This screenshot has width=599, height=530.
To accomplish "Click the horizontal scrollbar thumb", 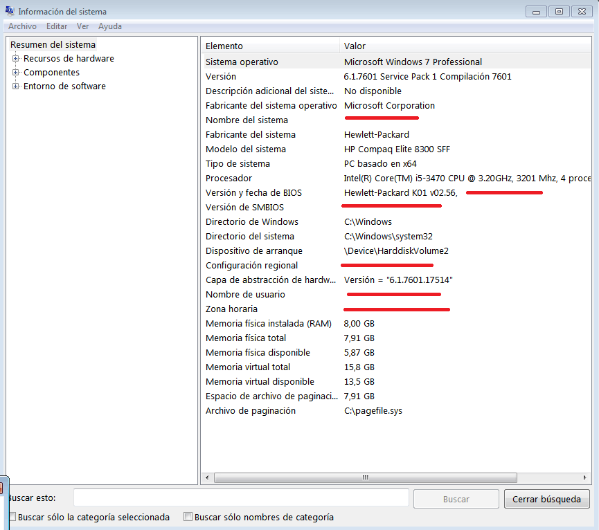I will tap(366, 477).
